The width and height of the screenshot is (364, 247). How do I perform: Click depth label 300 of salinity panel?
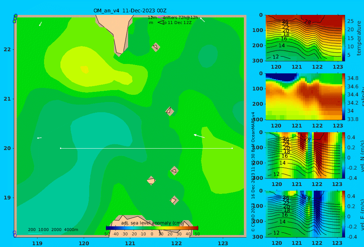258,120
